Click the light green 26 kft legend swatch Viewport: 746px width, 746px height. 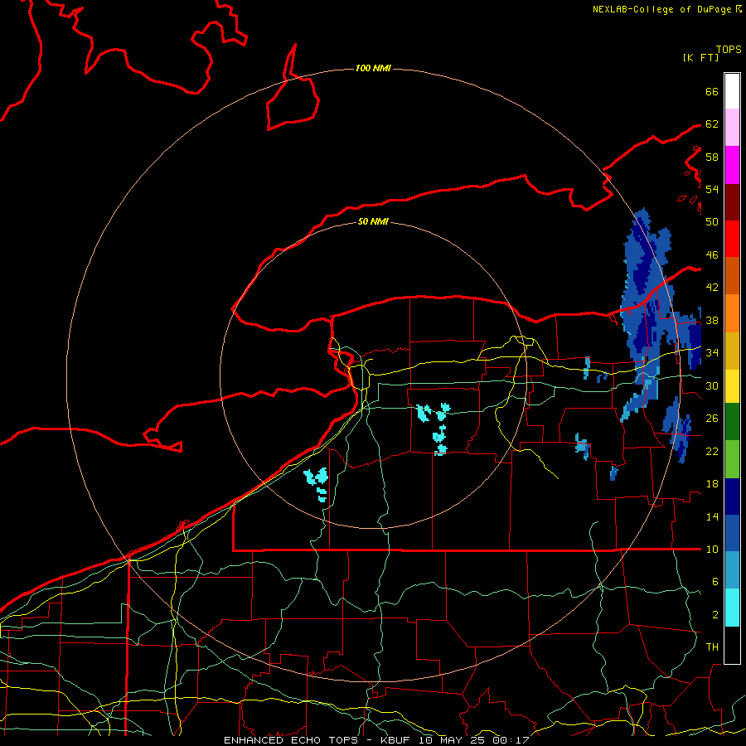click(732, 458)
